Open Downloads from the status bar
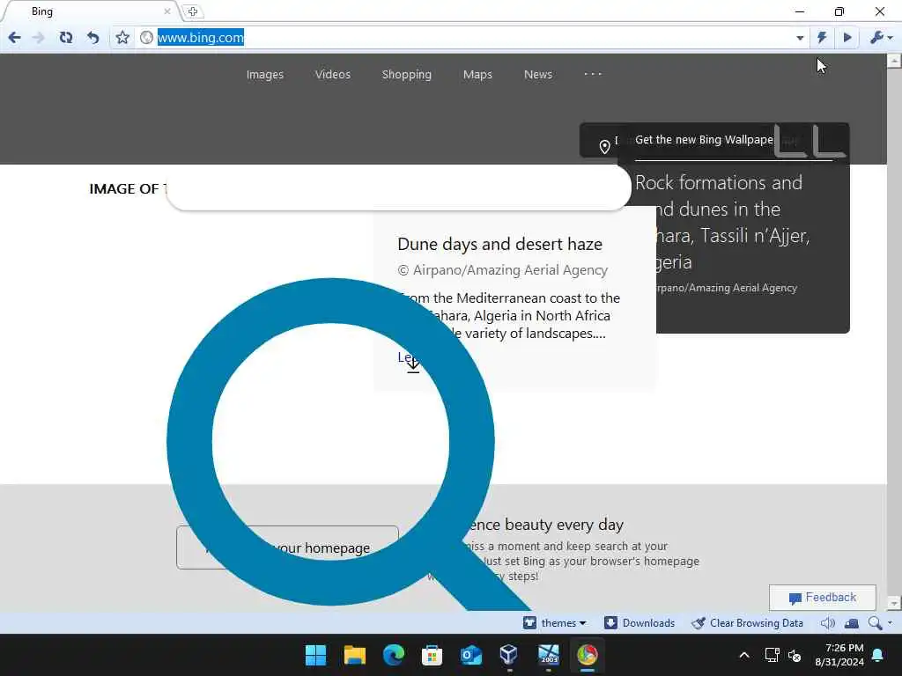This screenshot has width=902, height=676. (x=640, y=623)
